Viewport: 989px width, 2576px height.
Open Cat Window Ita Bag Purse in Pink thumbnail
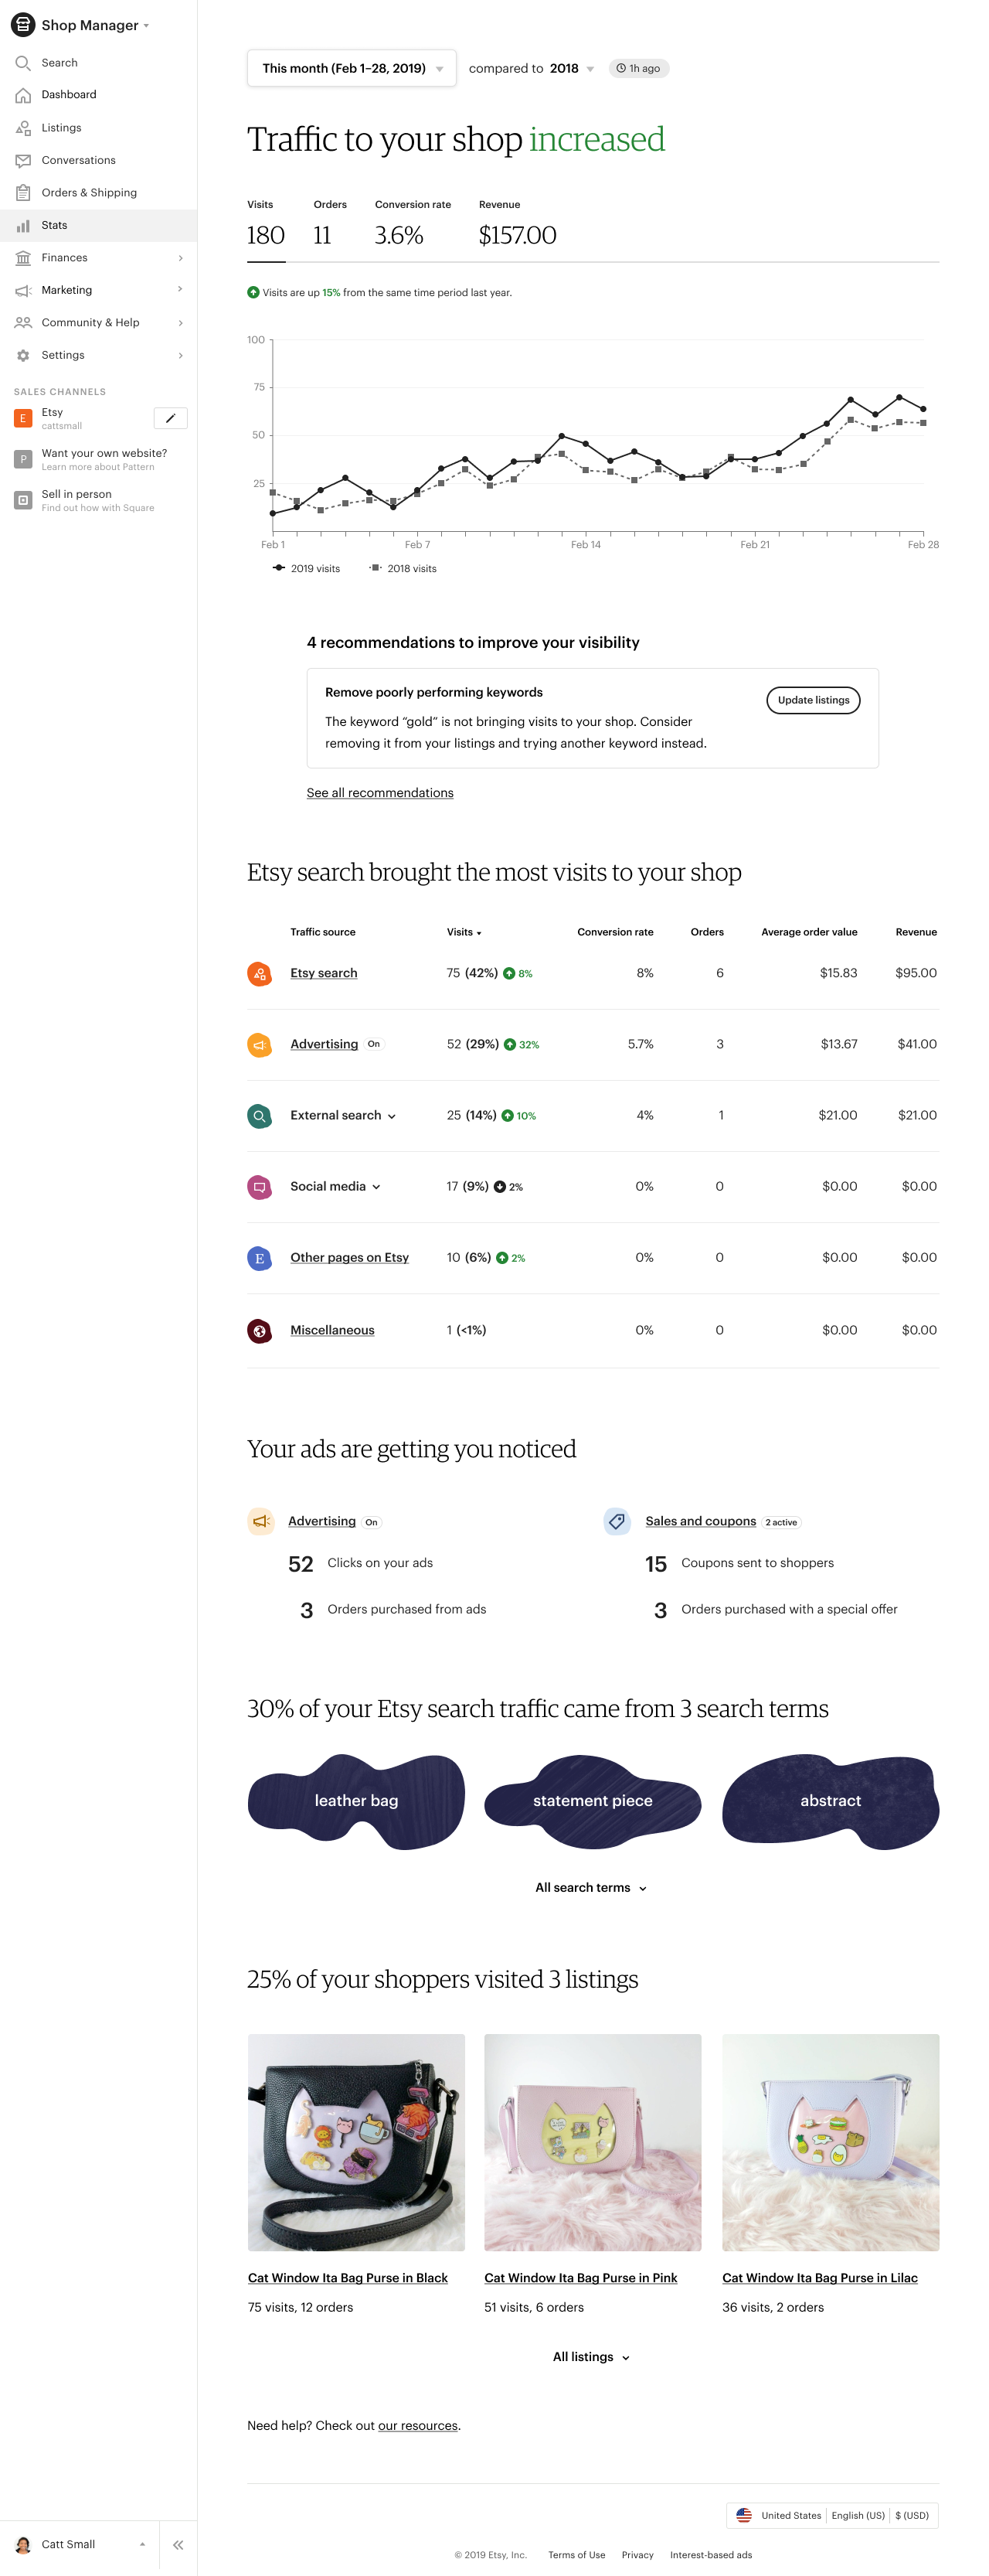[x=593, y=2142]
